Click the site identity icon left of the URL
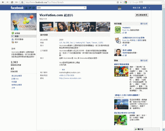 coord(22,2)
